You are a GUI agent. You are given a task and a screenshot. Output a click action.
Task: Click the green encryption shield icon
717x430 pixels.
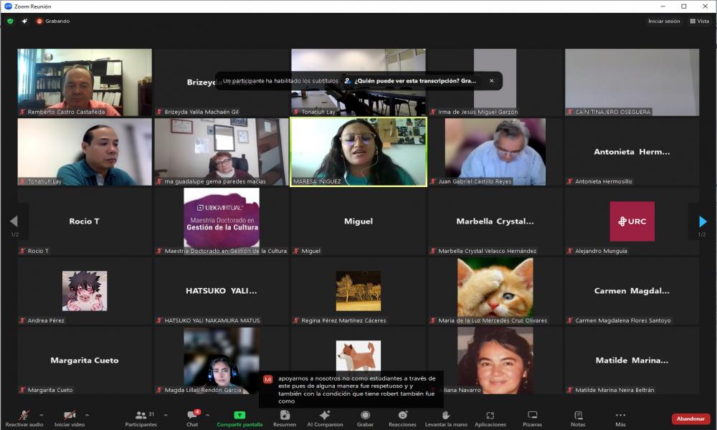tap(10, 21)
